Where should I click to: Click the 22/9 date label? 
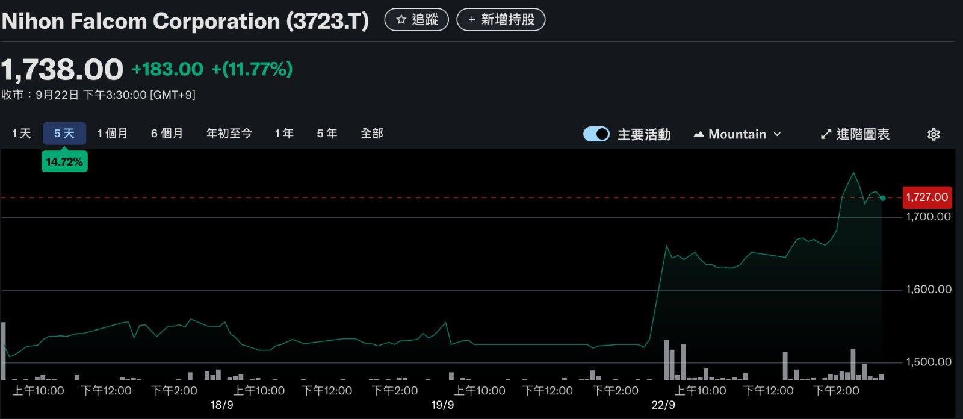tap(663, 405)
